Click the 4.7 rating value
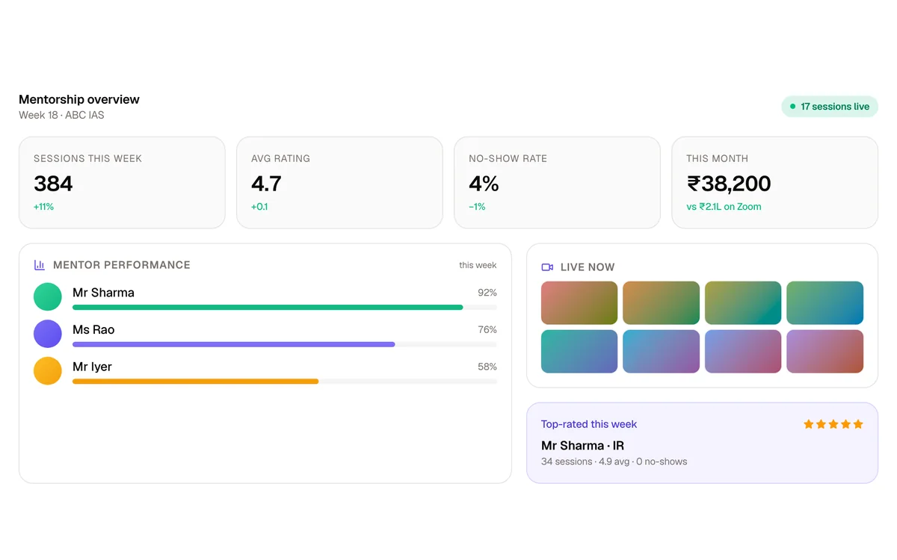 (x=267, y=184)
